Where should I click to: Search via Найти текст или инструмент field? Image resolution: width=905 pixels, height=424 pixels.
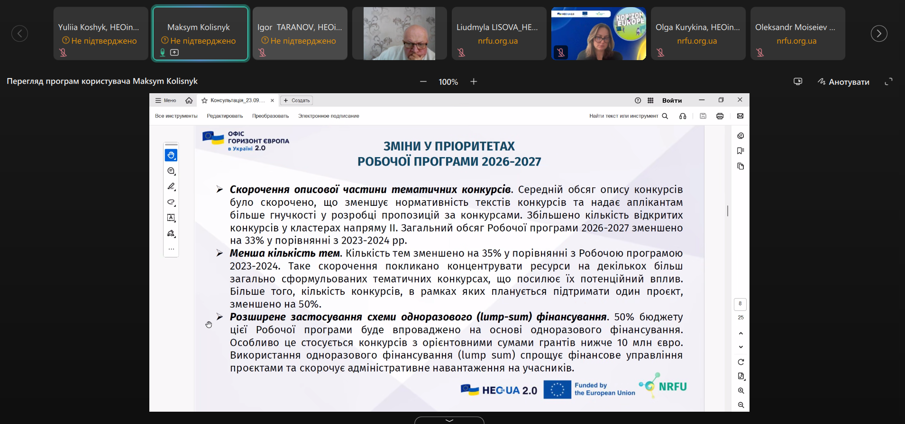(629, 116)
